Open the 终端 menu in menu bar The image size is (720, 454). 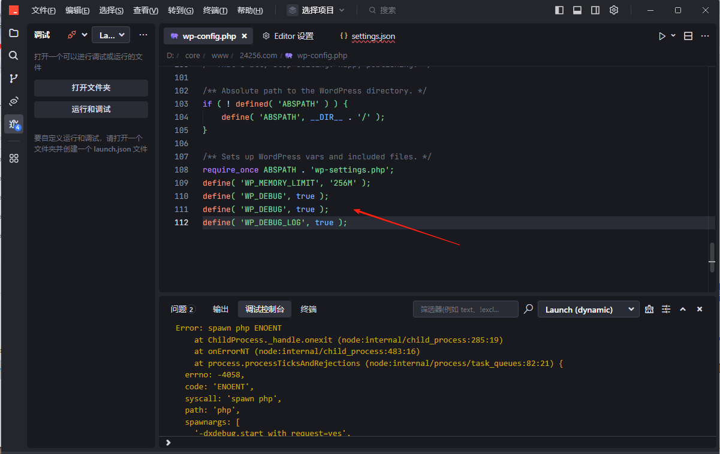tap(215, 10)
